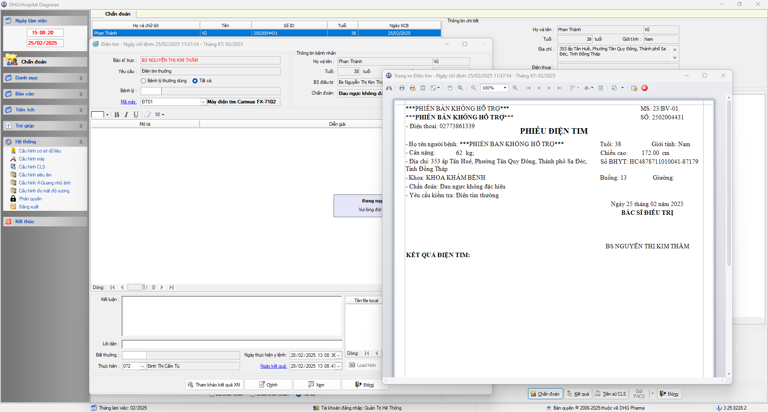The width and height of the screenshot is (768, 412).
Task: Open Page Setup icon in preview toolbar
Action: (x=423, y=88)
